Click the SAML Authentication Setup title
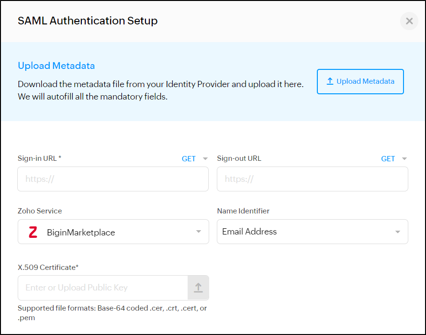This screenshot has height=335, width=426. click(88, 21)
